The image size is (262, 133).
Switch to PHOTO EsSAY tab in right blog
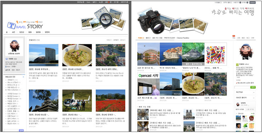(x=170, y=38)
